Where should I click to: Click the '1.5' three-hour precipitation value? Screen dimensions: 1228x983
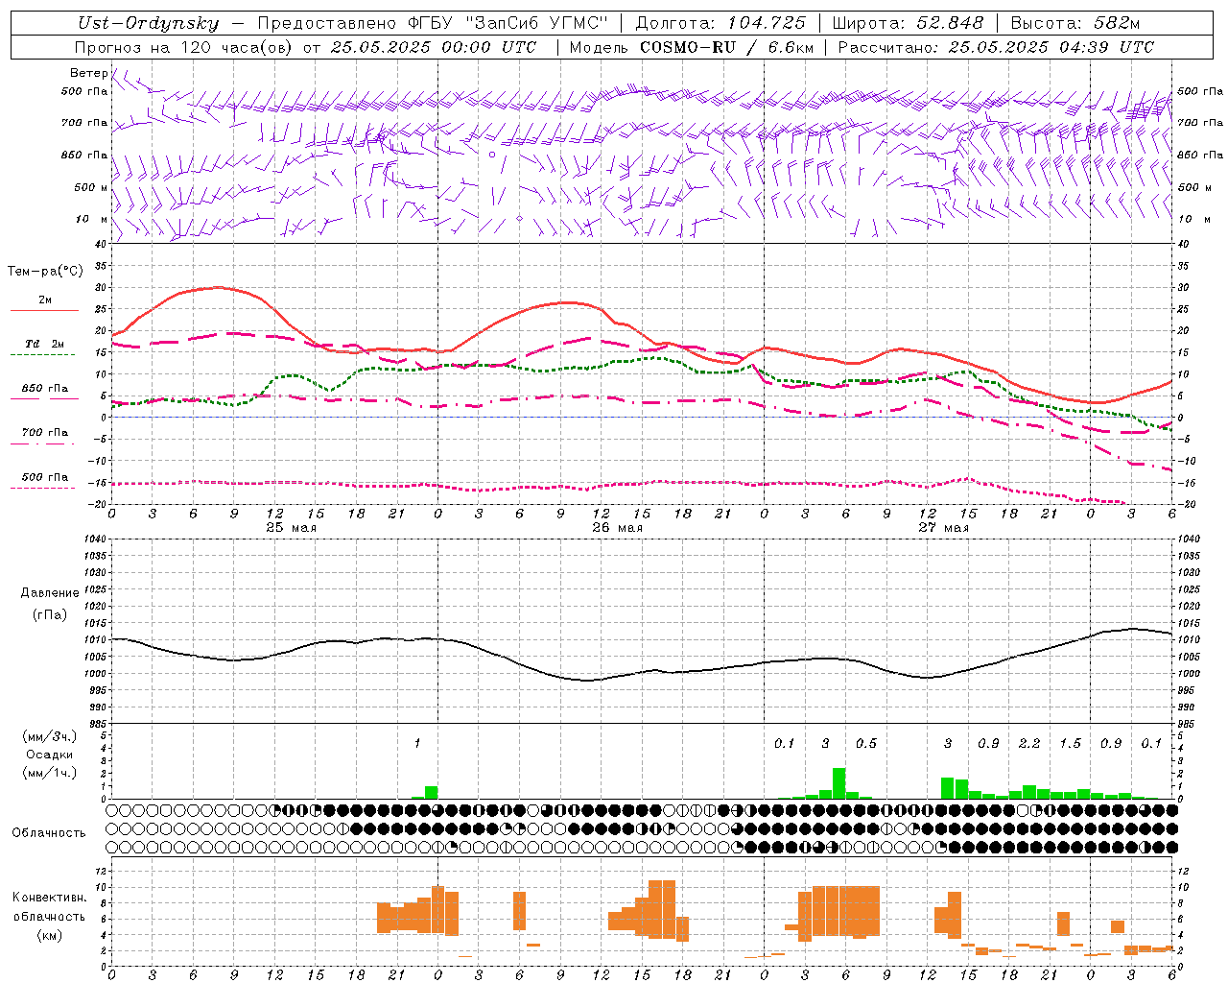(x=1070, y=743)
